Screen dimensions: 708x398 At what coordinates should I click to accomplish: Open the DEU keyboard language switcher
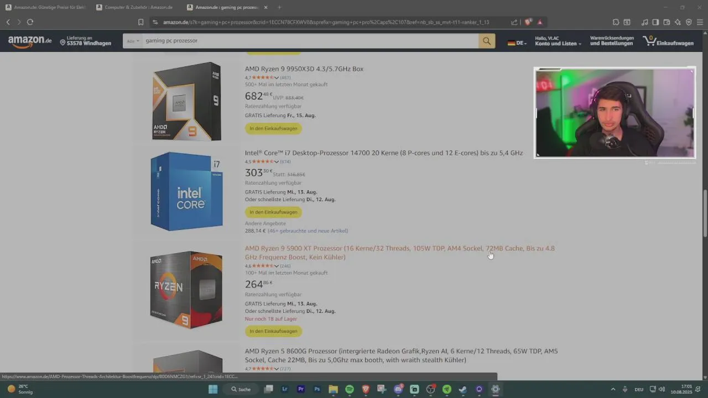tap(639, 389)
